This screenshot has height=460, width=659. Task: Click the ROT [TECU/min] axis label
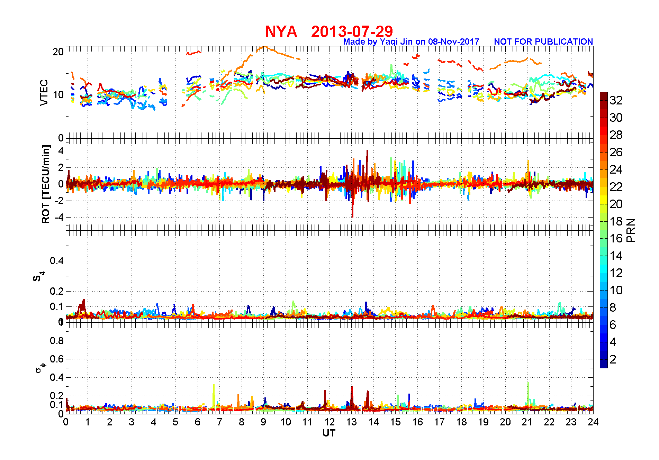click(46, 184)
